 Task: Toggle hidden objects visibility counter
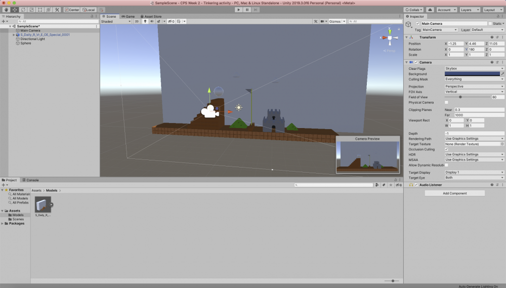point(171,21)
